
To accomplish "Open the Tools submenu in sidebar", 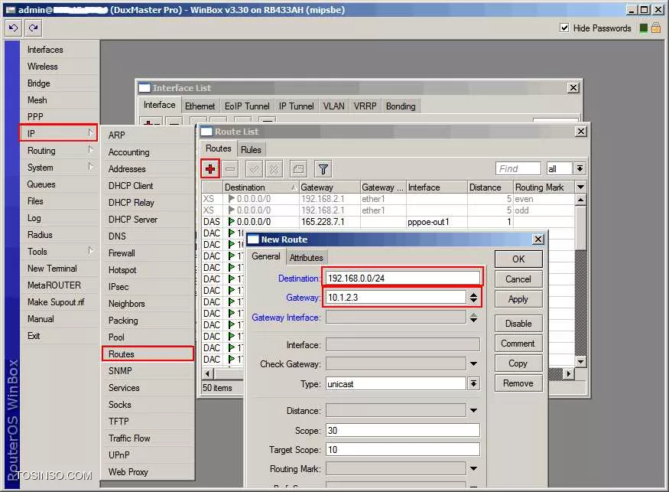I will point(58,251).
